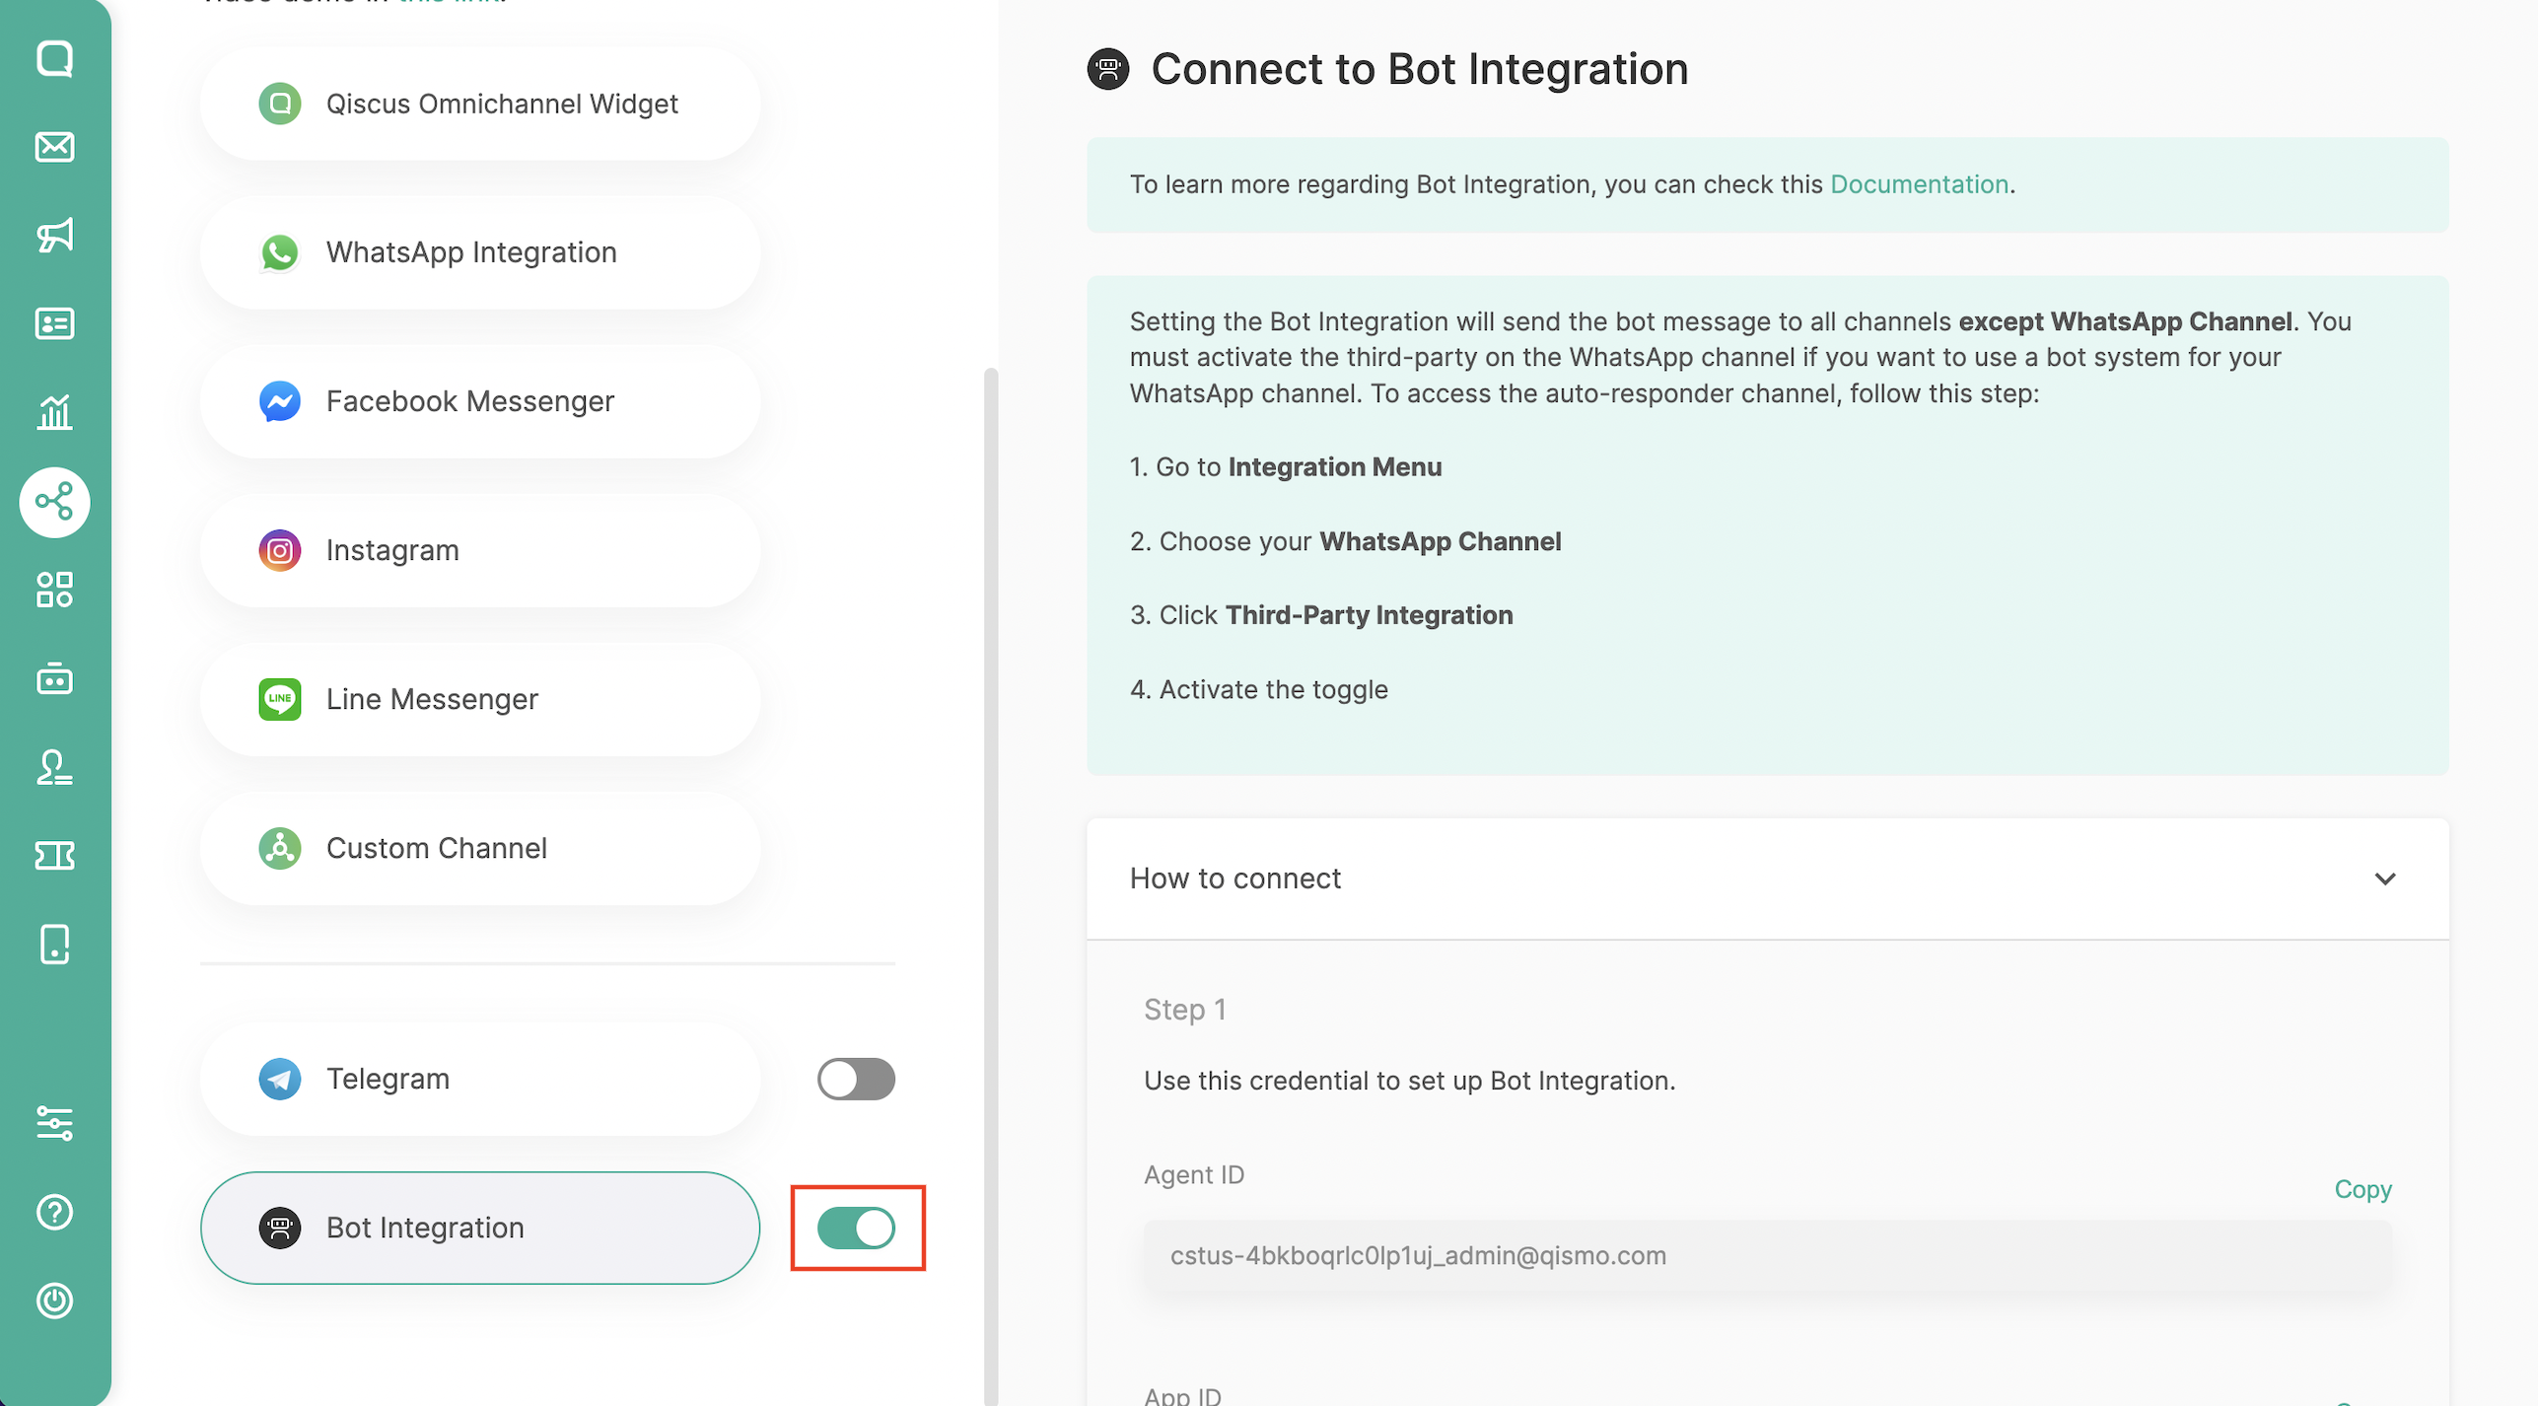
Task: Copy the Agent ID value
Action: click(2362, 1189)
